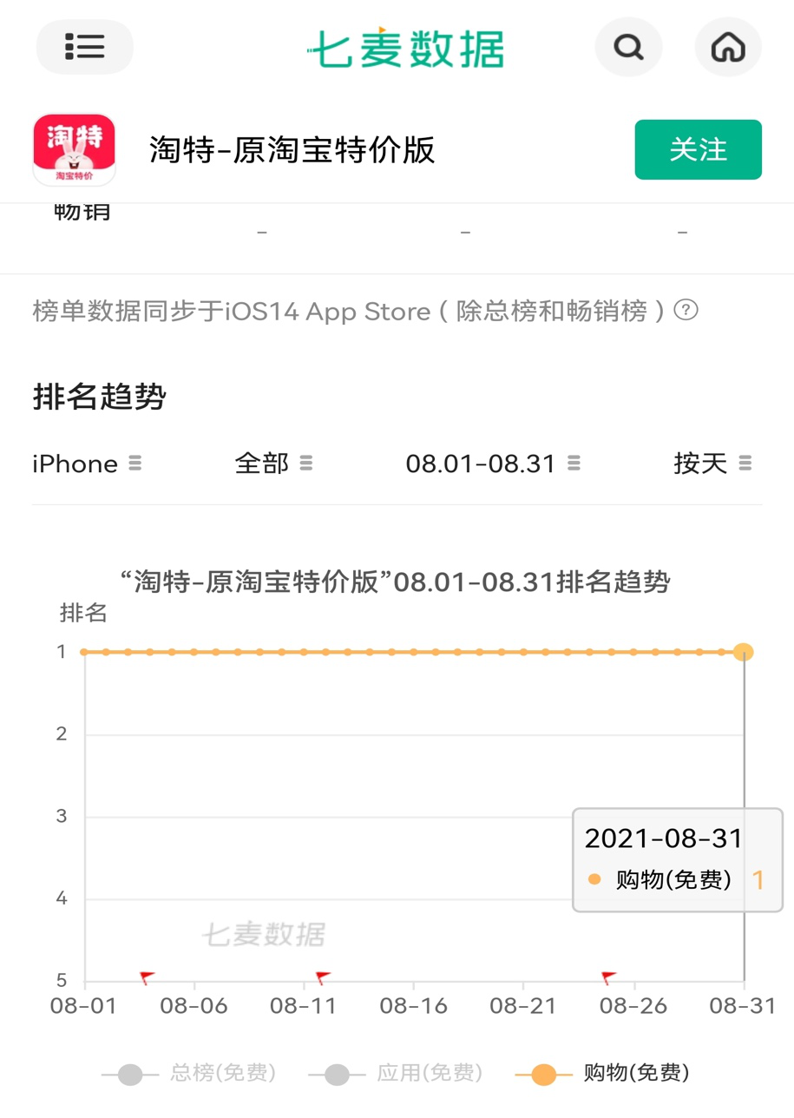Click red flag marker near 08-04
The height and width of the screenshot is (1118, 794).
click(x=147, y=978)
